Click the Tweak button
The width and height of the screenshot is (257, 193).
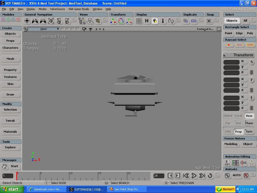coord(10,121)
